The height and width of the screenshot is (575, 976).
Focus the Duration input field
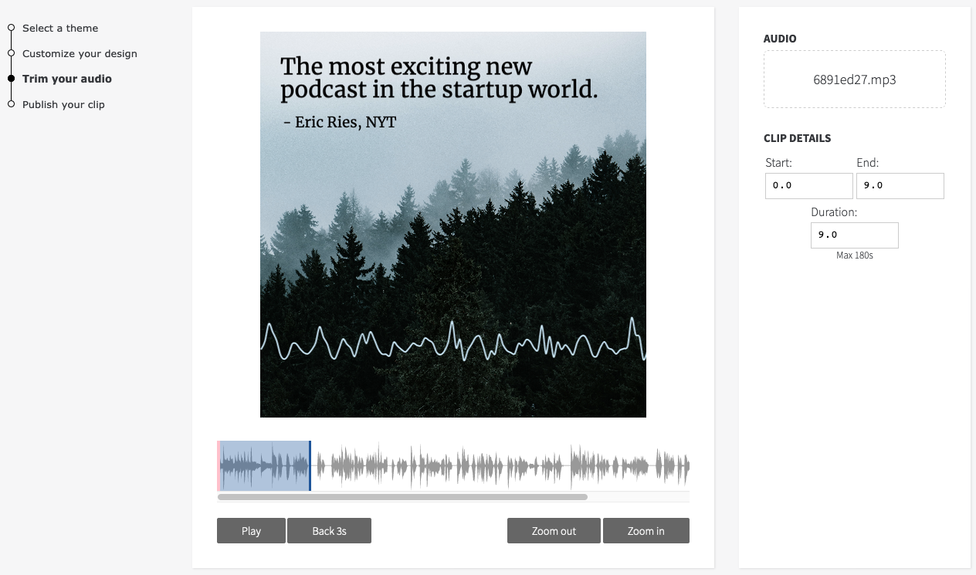[854, 235]
